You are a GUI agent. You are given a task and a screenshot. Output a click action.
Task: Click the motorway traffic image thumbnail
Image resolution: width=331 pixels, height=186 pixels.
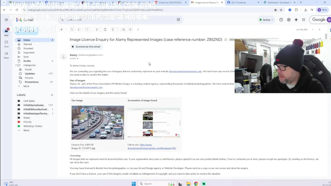[98, 122]
